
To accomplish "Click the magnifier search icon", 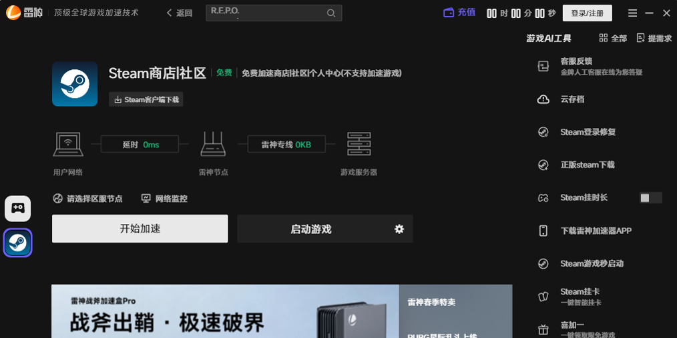I will coord(331,13).
